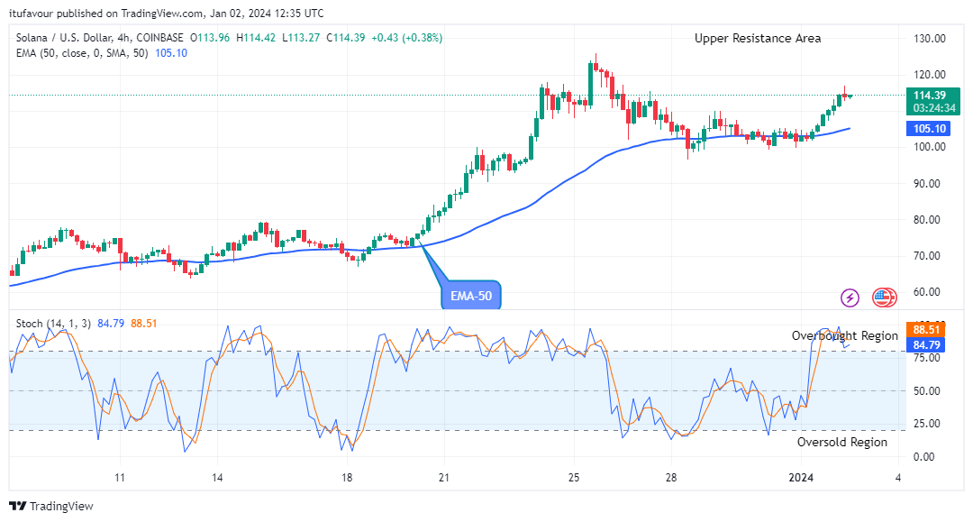The width and height of the screenshot is (973, 522).
Task: Click the Stoch legend value 88.51 in orange
Action: pyautogui.click(x=144, y=324)
